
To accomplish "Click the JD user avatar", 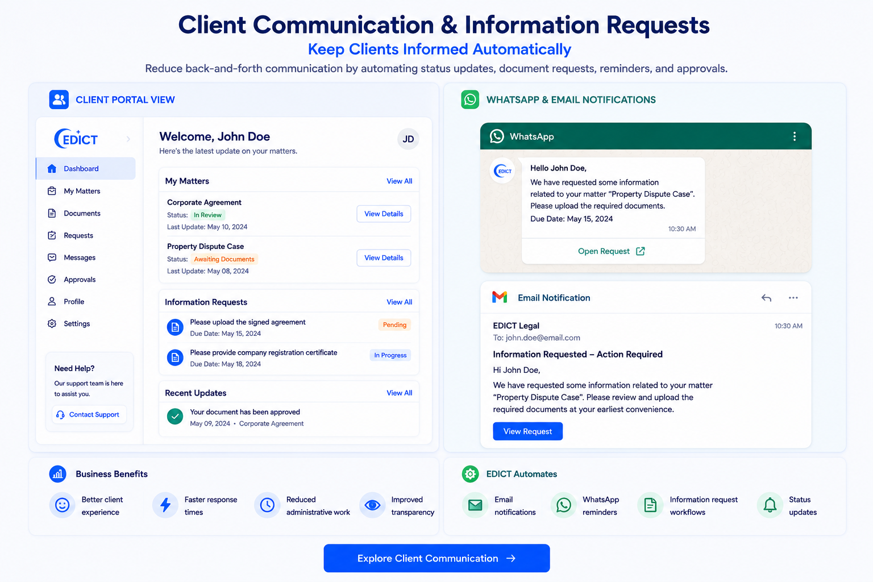I will [408, 139].
